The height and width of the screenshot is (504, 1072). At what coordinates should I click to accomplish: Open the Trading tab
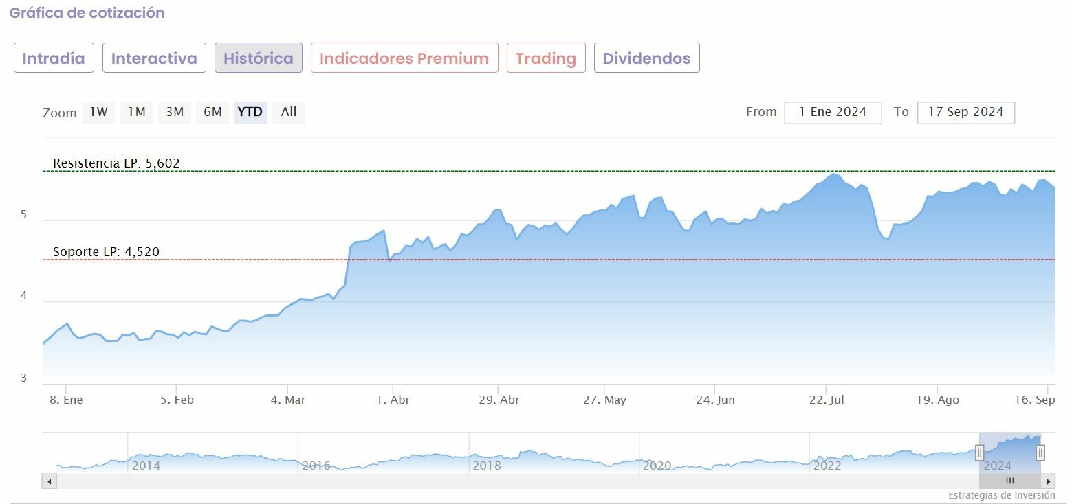click(x=546, y=58)
